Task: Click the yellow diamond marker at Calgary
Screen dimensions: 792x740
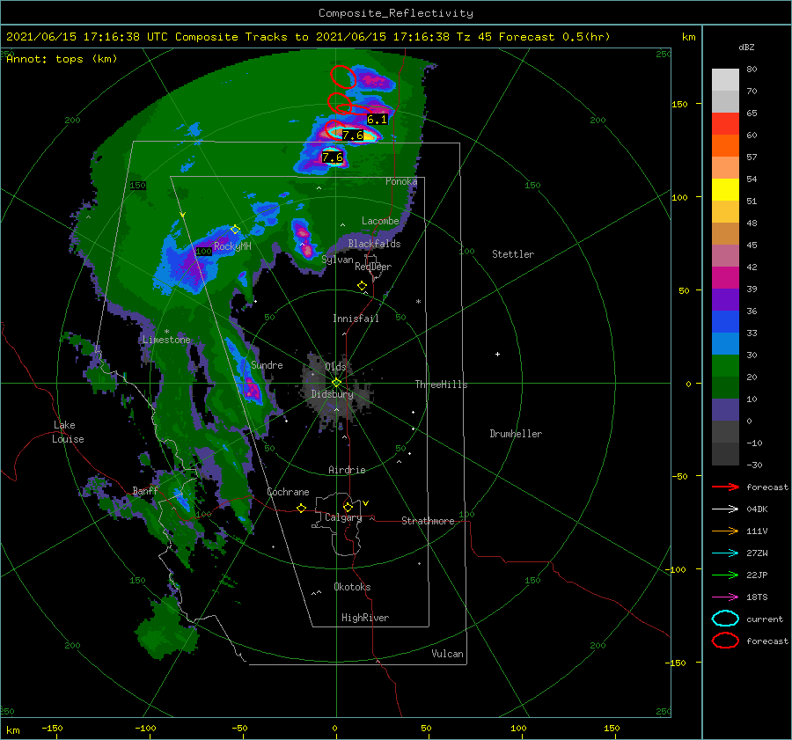Action: 348,507
